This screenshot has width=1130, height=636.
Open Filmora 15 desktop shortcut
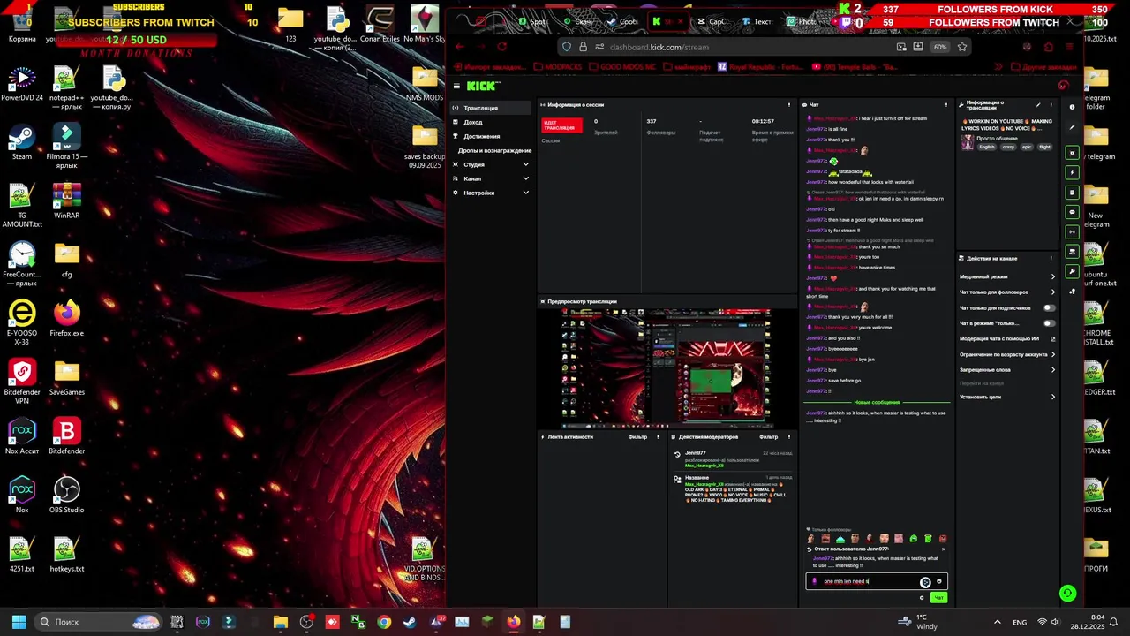(x=67, y=147)
